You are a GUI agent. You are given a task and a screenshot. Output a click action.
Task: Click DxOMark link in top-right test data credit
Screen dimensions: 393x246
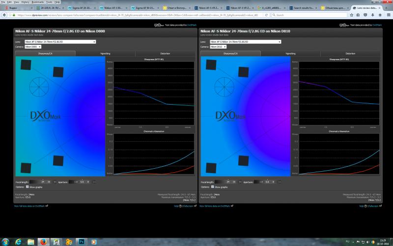[377, 25]
